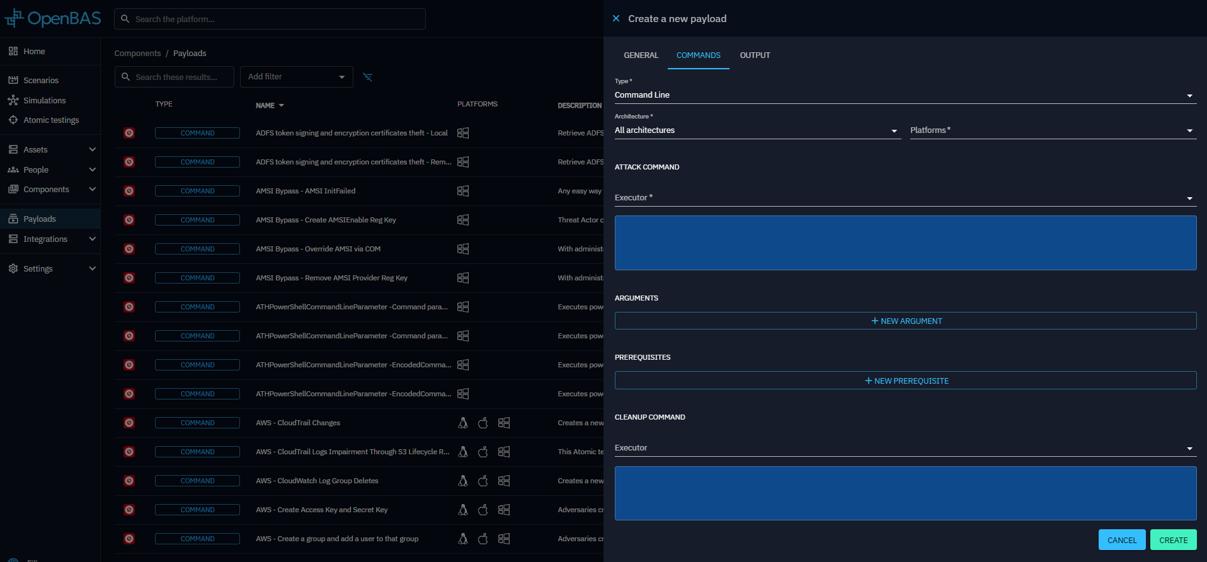Click COMMAND chip for AMSI Bypass - Create AMSIEnable Reg Key
The width and height of the screenshot is (1207, 562).
197,220
